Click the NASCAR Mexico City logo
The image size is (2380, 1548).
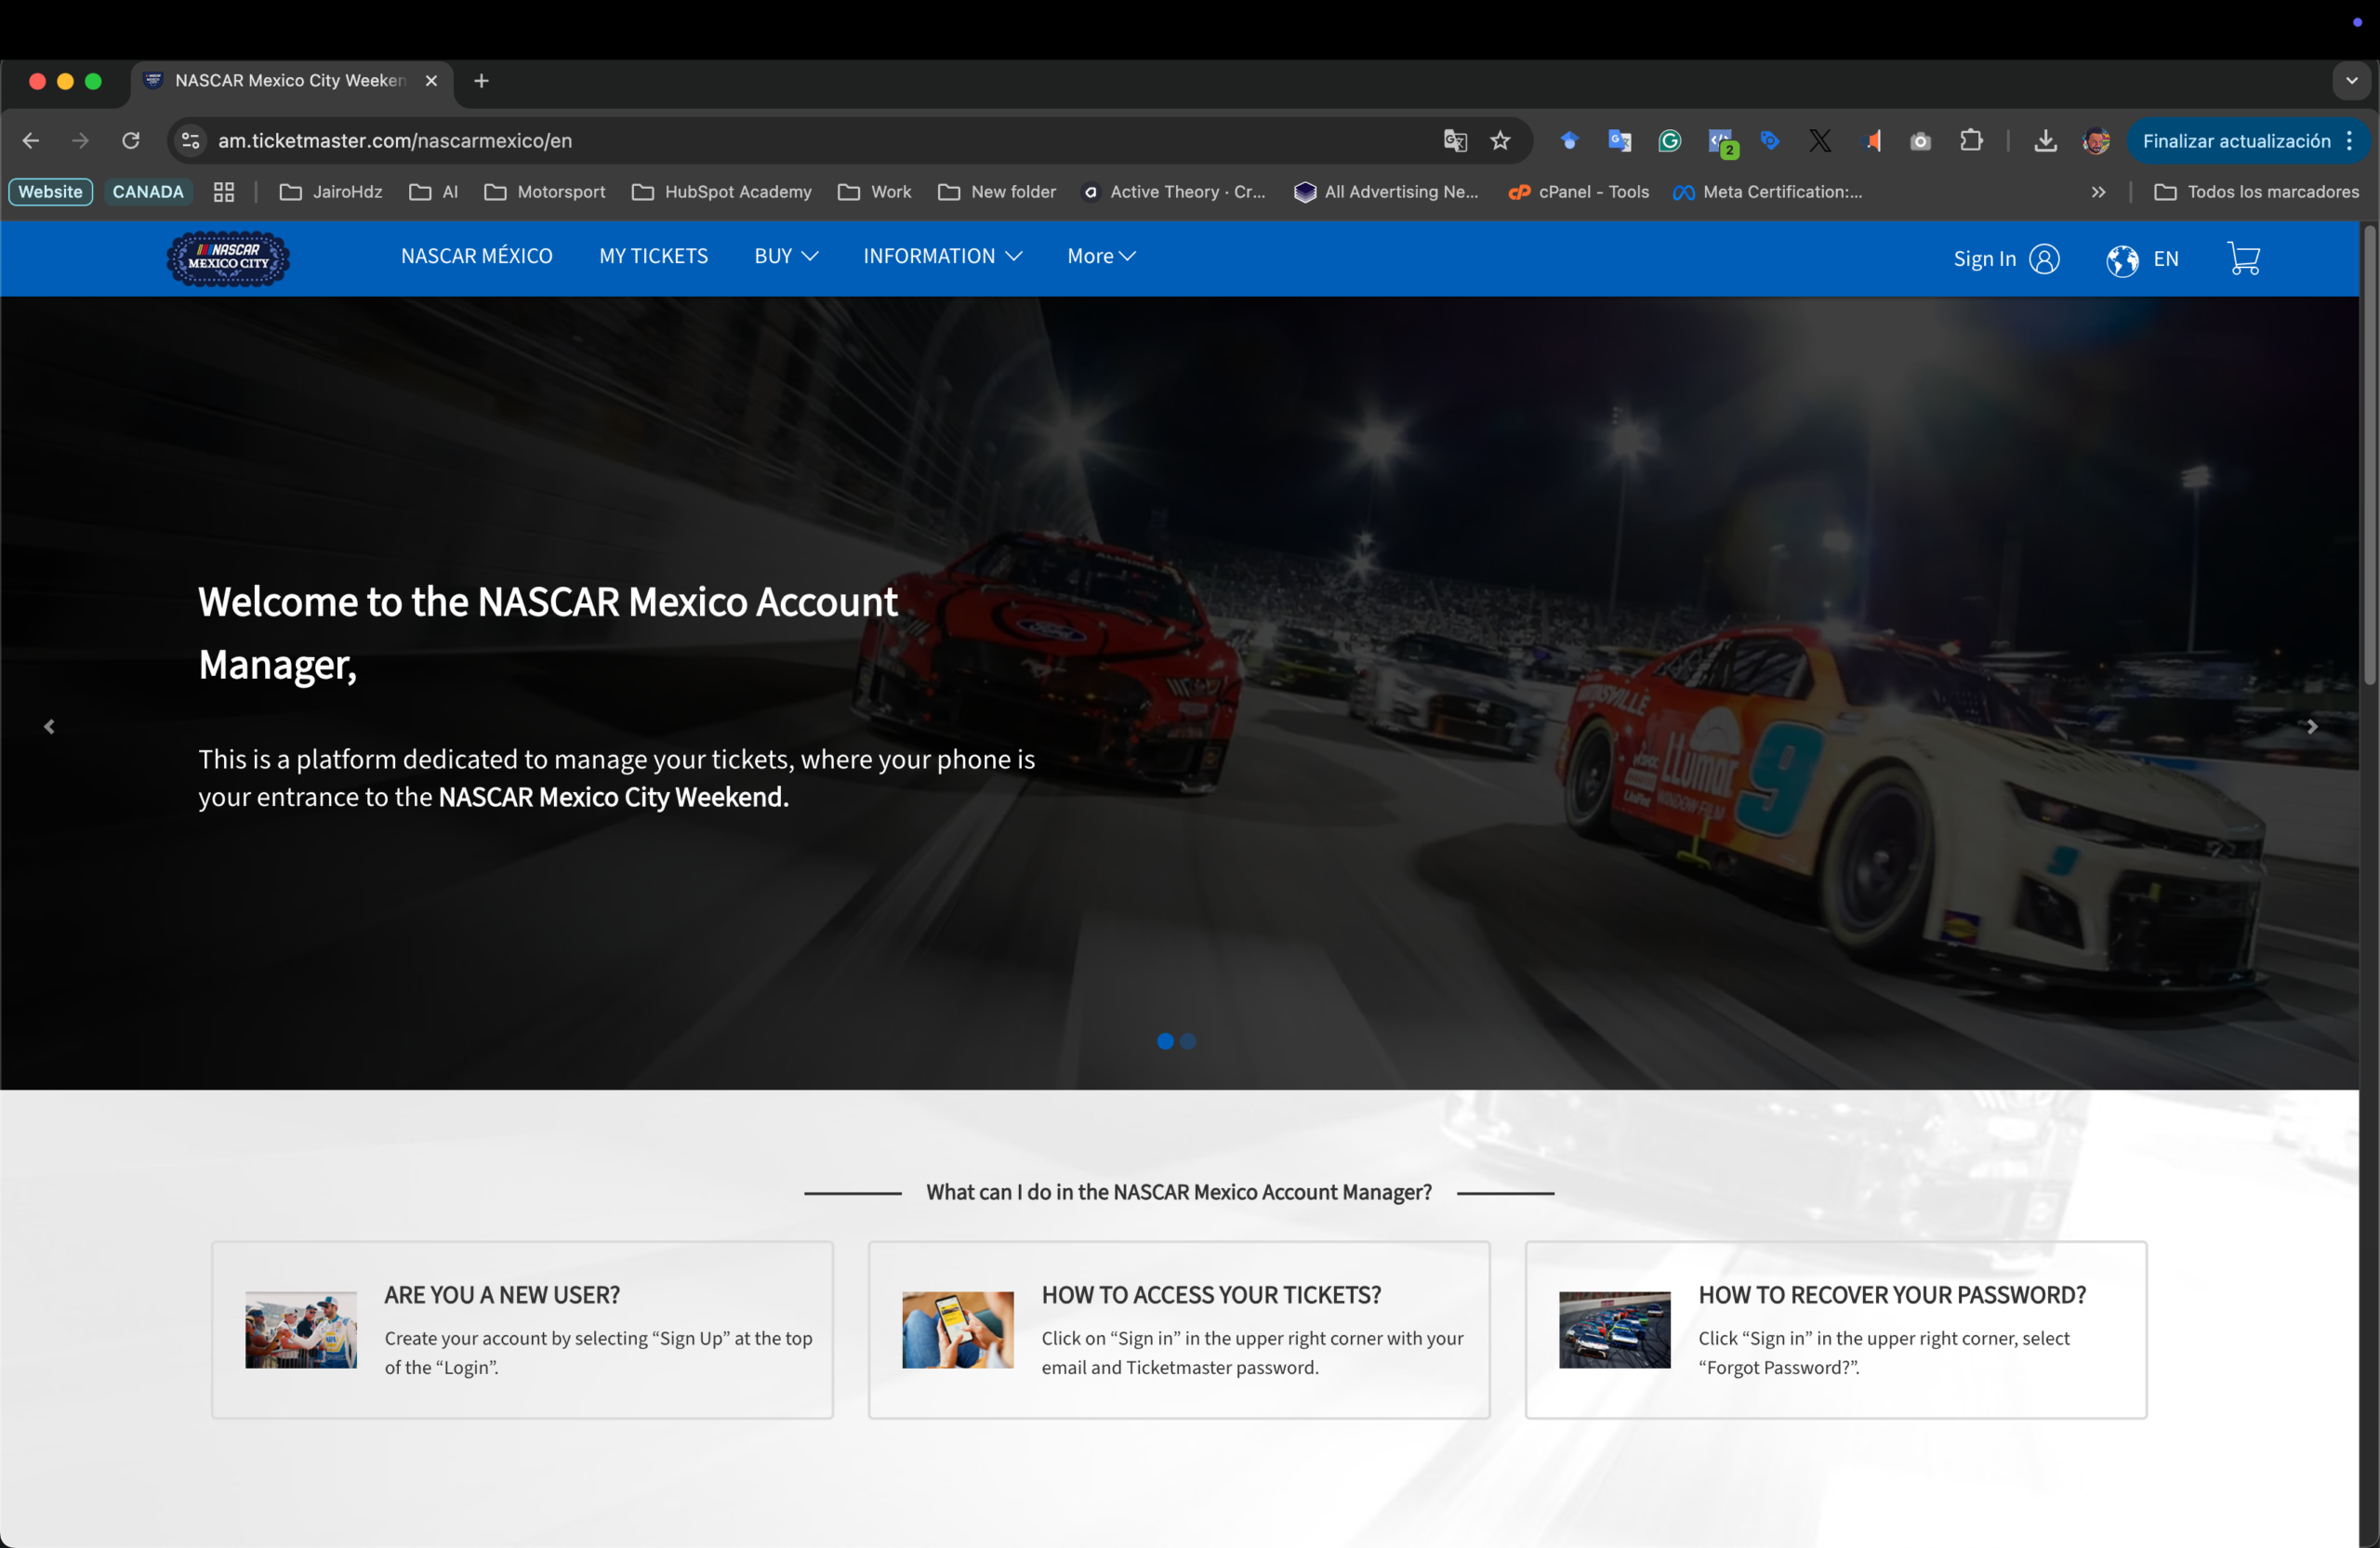228,258
